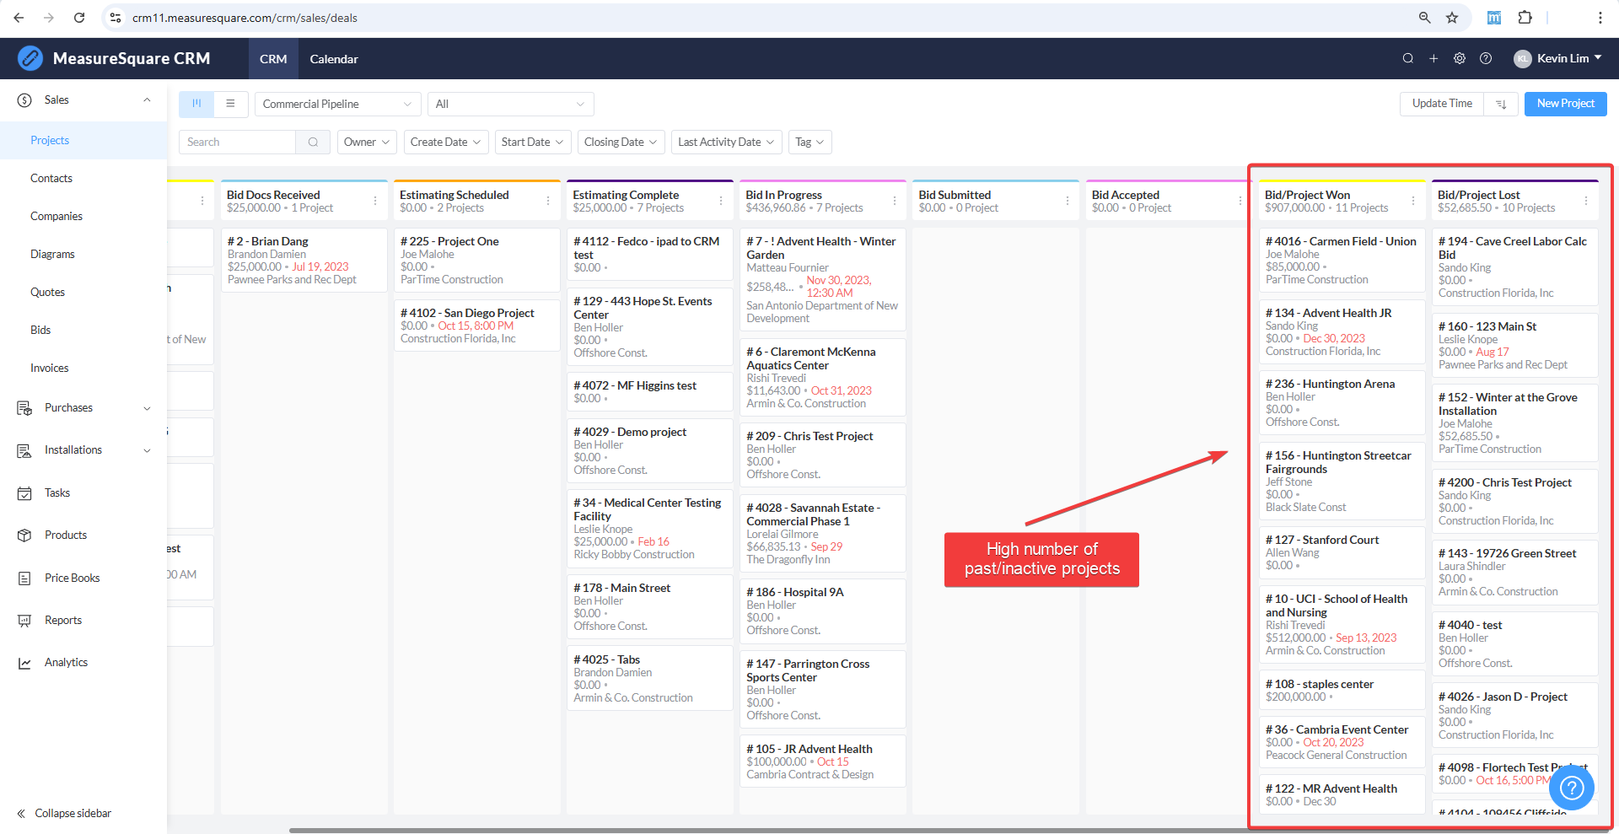Open the Tag filter dropdown

[x=810, y=142]
